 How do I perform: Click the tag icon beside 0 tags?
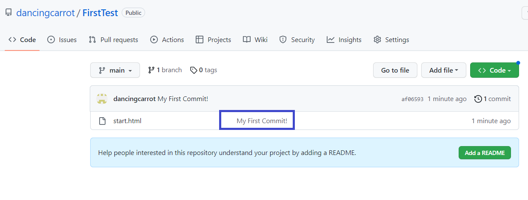(x=194, y=70)
